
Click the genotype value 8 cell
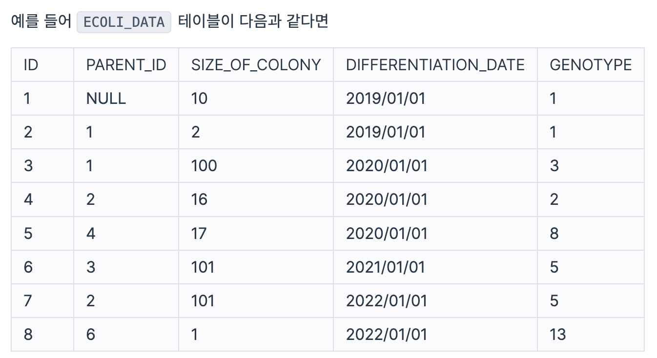(x=591, y=233)
